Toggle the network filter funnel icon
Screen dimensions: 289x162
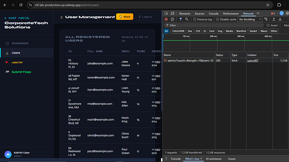click(181, 19)
